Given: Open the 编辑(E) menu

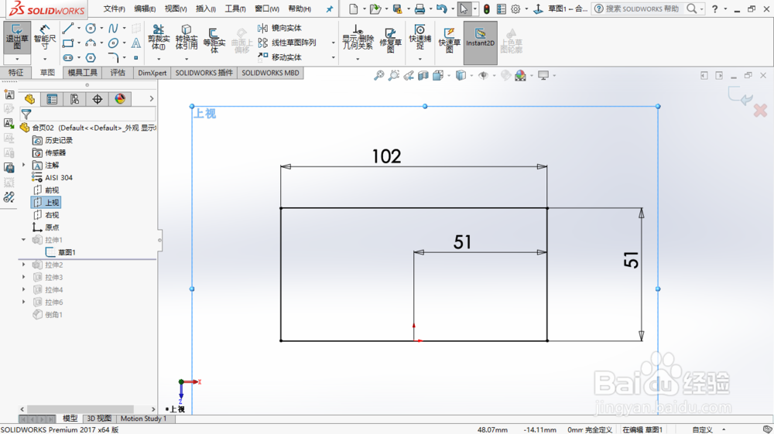Looking at the screenshot, I should click(x=146, y=9).
